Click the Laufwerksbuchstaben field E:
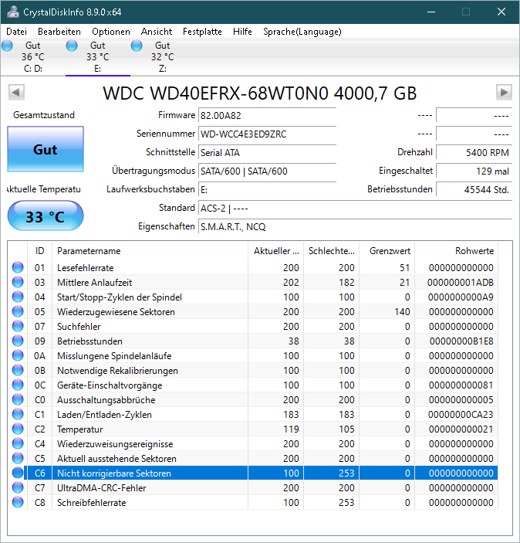 pos(267,189)
